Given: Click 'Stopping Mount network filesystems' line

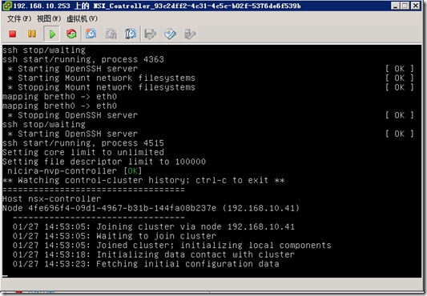Looking at the screenshot, I should [101, 87].
